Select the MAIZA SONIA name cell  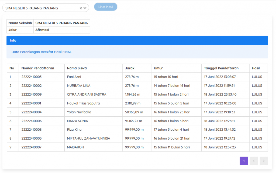[77, 121]
